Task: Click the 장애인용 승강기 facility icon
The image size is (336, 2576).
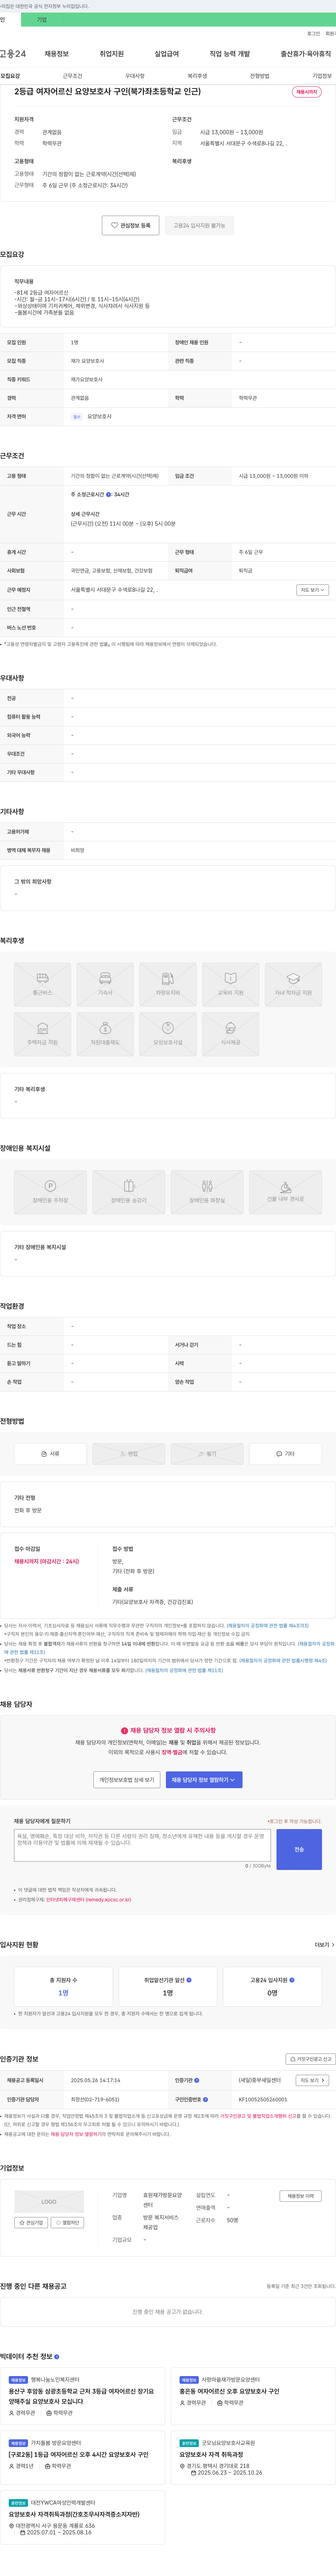Action: 129,1192
